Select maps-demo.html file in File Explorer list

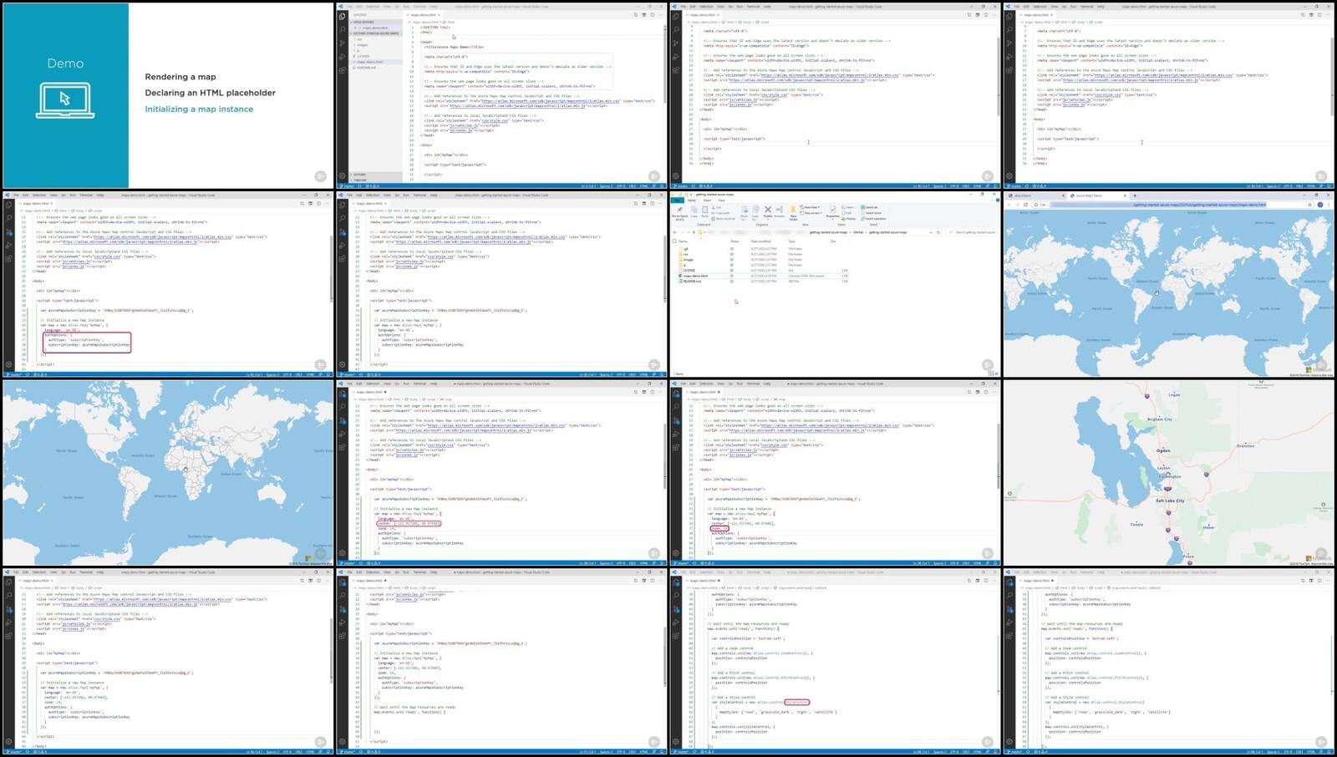(x=695, y=276)
